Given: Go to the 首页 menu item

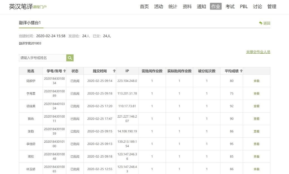Looking at the screenshot, I should (144, 6).
